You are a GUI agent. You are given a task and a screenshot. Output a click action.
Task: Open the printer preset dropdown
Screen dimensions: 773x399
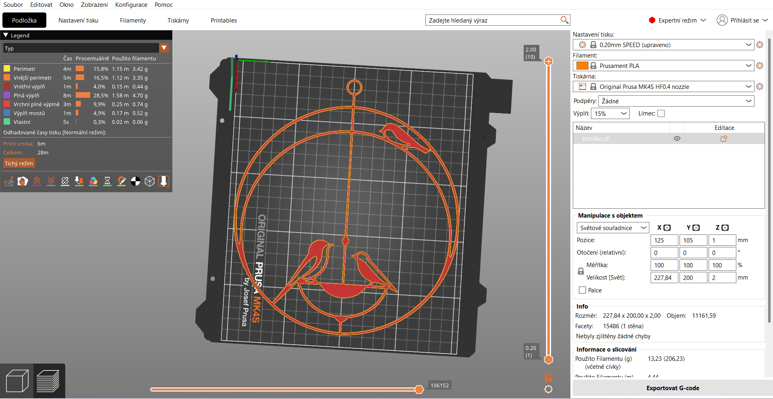click(x=663, y=86)
